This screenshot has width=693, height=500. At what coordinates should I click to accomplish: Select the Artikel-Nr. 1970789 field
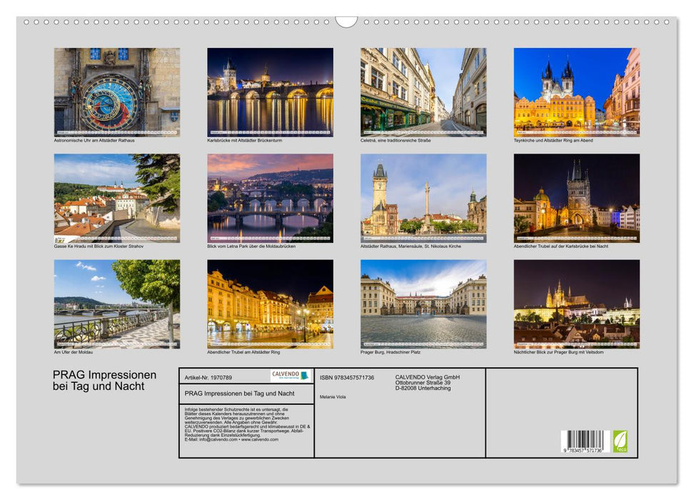click(208, 377)
